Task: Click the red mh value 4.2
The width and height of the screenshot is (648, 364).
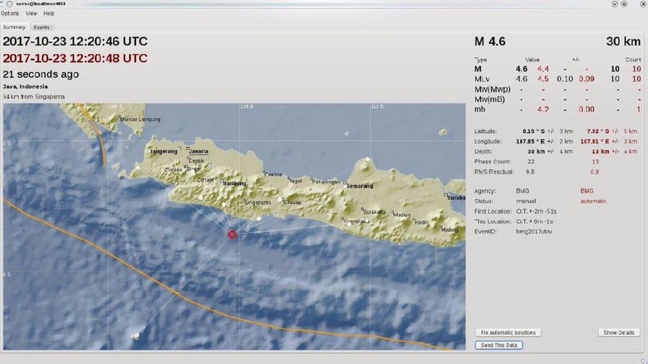Action: point(543,109)
